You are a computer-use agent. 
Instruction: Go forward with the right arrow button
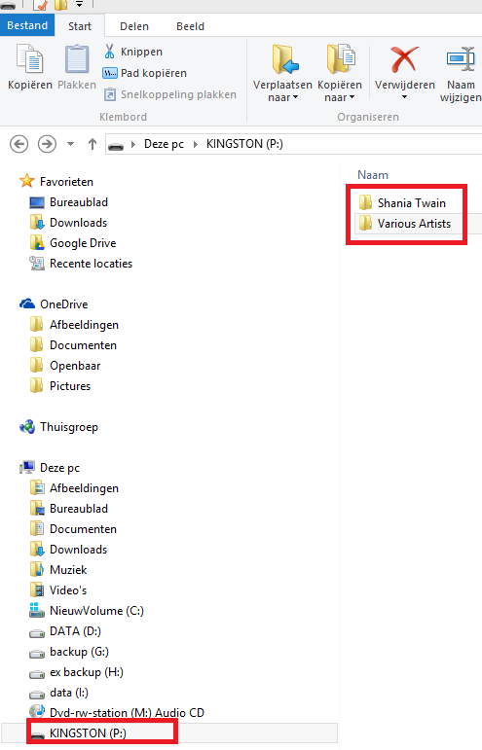tap(47, 144)
